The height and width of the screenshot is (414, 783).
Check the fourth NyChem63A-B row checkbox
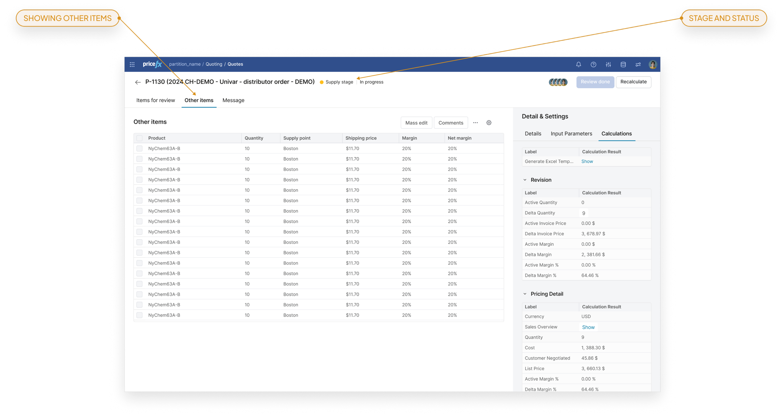(140, 180)
